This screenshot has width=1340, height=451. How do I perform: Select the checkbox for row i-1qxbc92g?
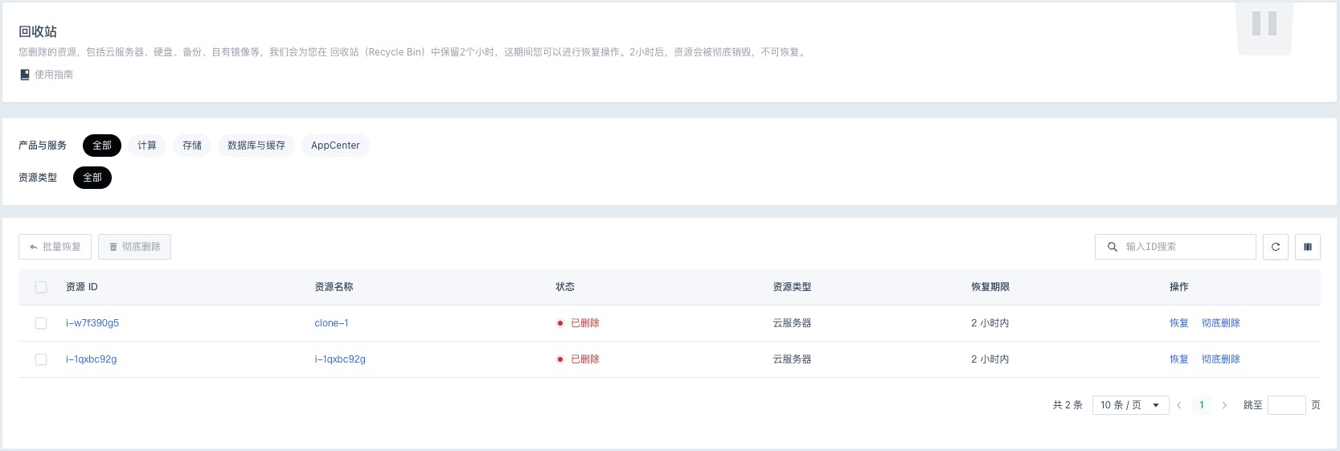41,359
